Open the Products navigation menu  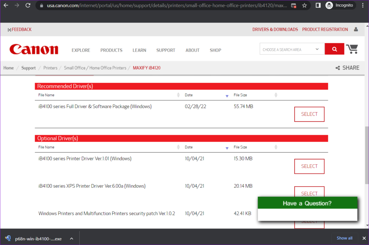(111, 50)
